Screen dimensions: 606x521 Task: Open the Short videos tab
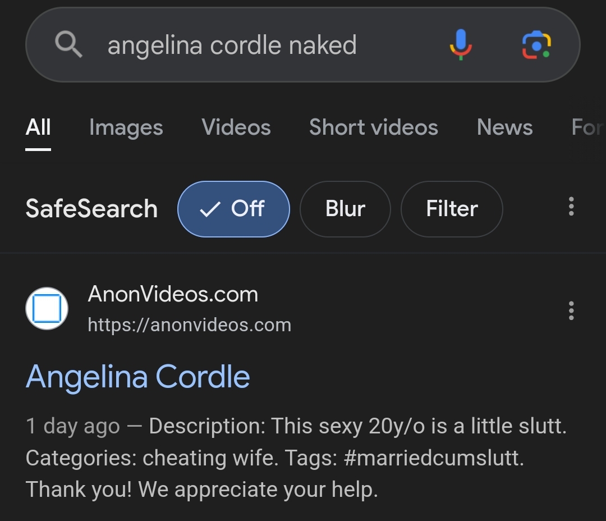click(x=373, y=127)
